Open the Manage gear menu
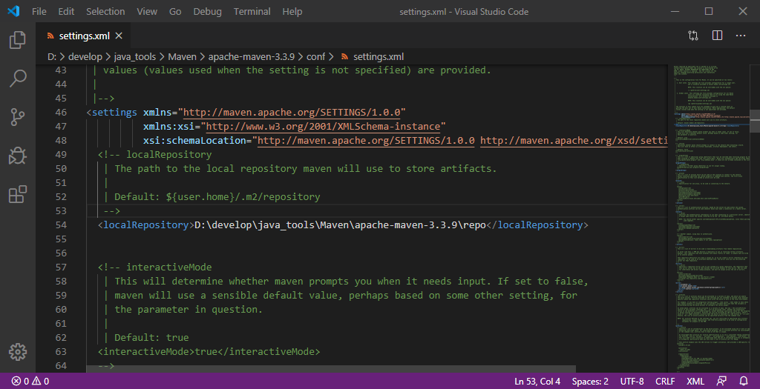This screenshot has height=389, width=760. point(18,352)
